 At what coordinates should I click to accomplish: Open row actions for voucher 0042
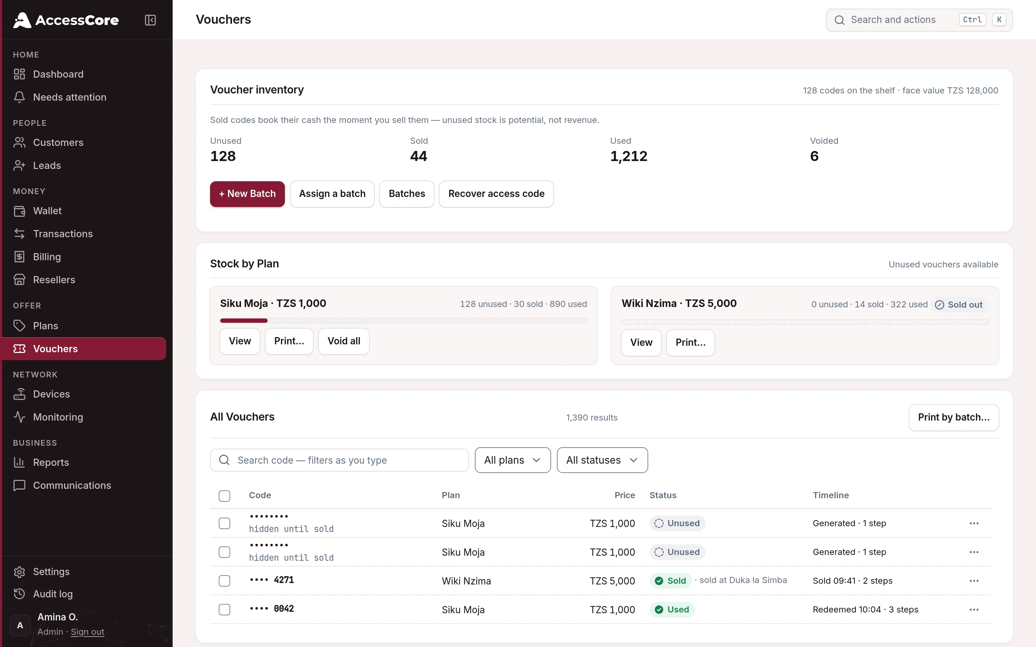(974, 609)
